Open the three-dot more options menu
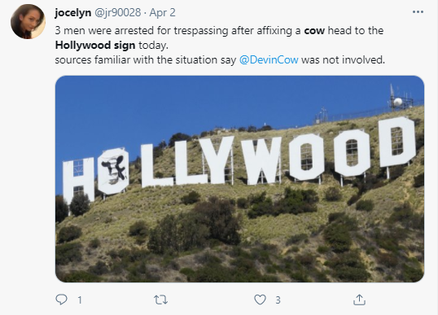The height and width of the screenshot is (315, 438). pos(418,12)
